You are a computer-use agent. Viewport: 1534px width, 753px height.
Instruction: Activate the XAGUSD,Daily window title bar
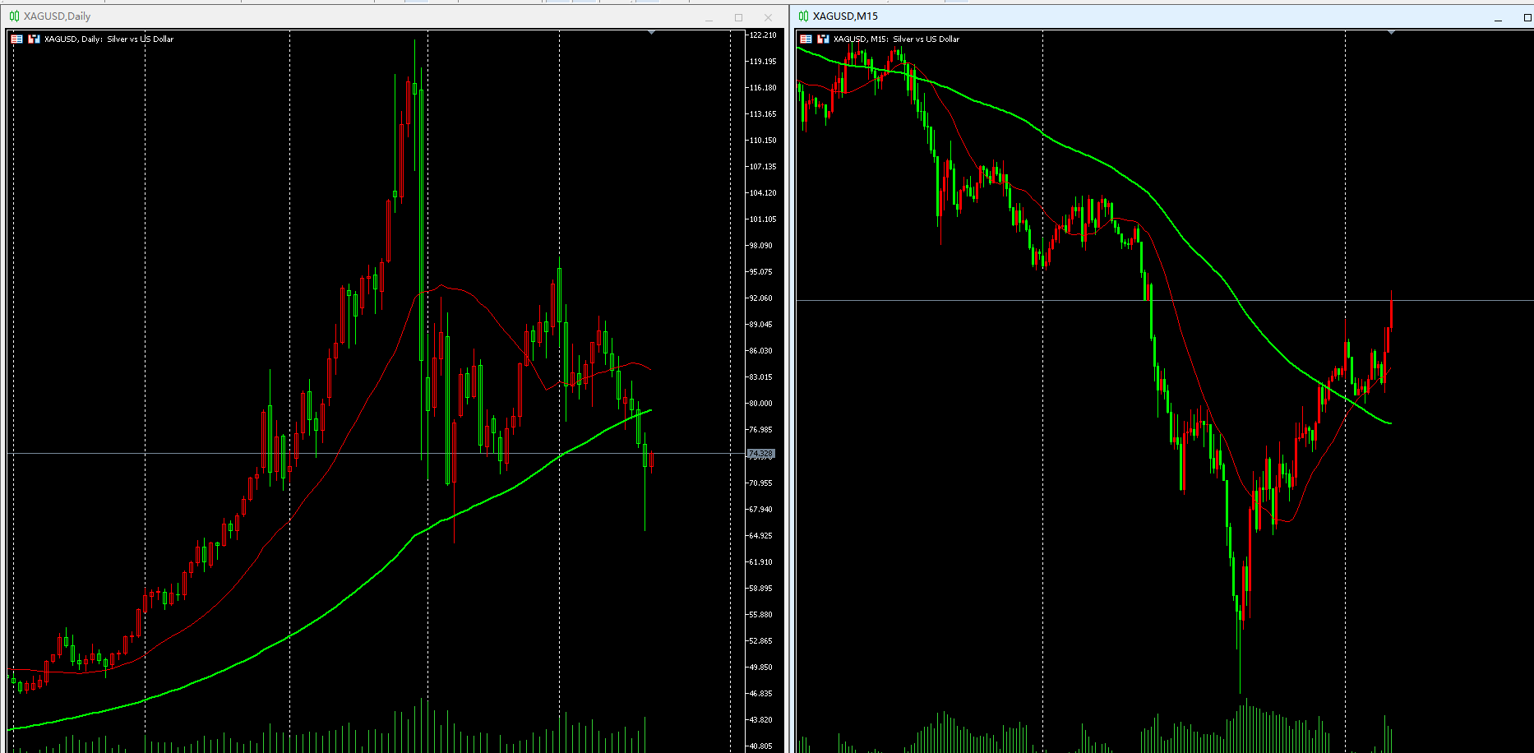[329, 16]
